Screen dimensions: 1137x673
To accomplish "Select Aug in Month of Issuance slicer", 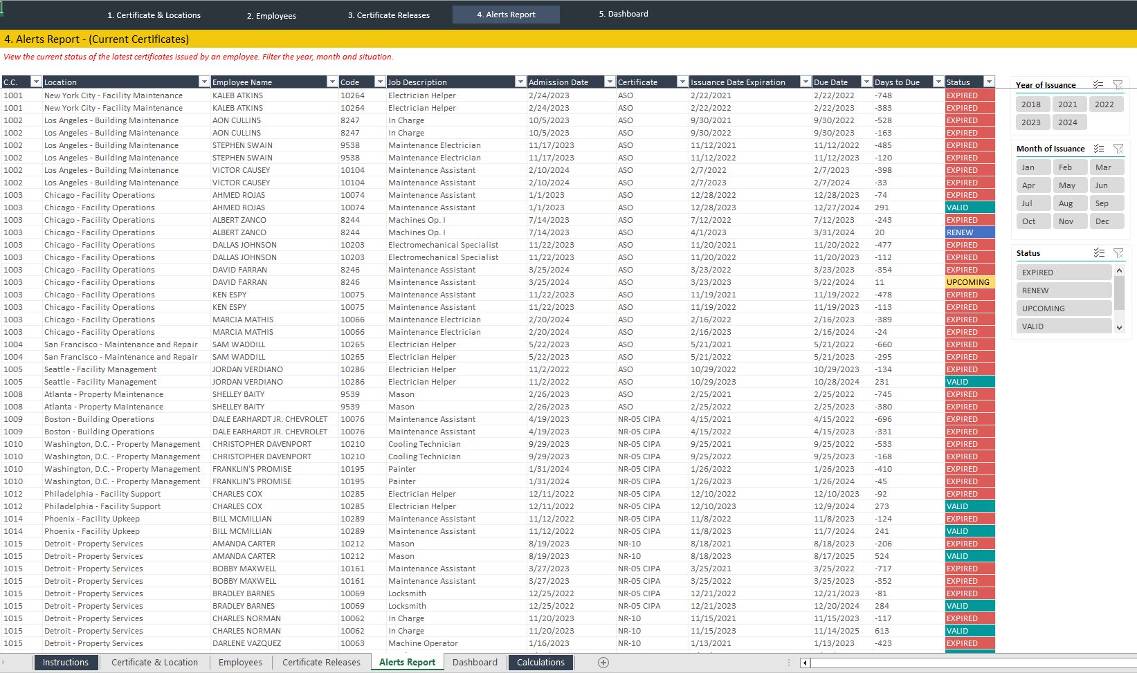I will pos(1070,203).
